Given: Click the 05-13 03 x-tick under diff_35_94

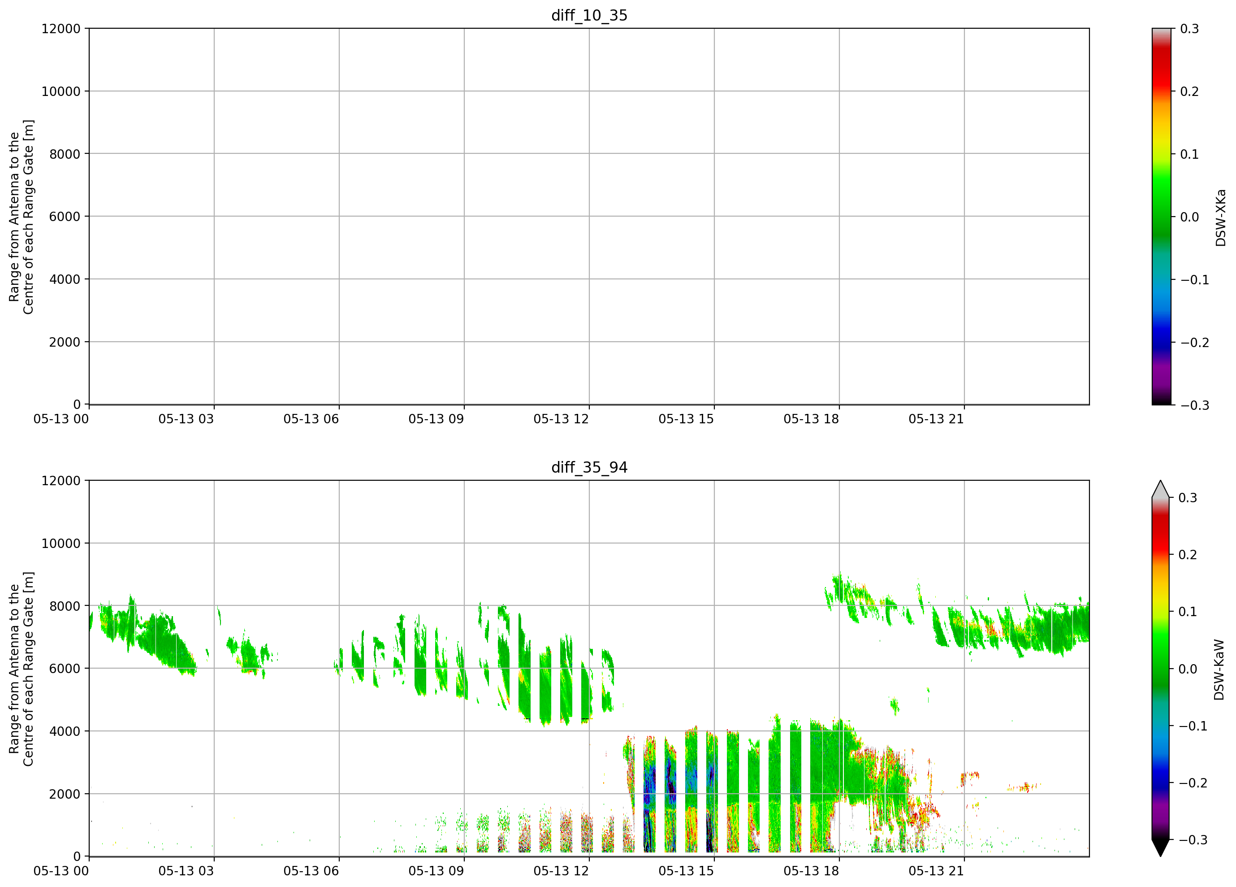Looking at the screenshot, I should tap(186, 871).
